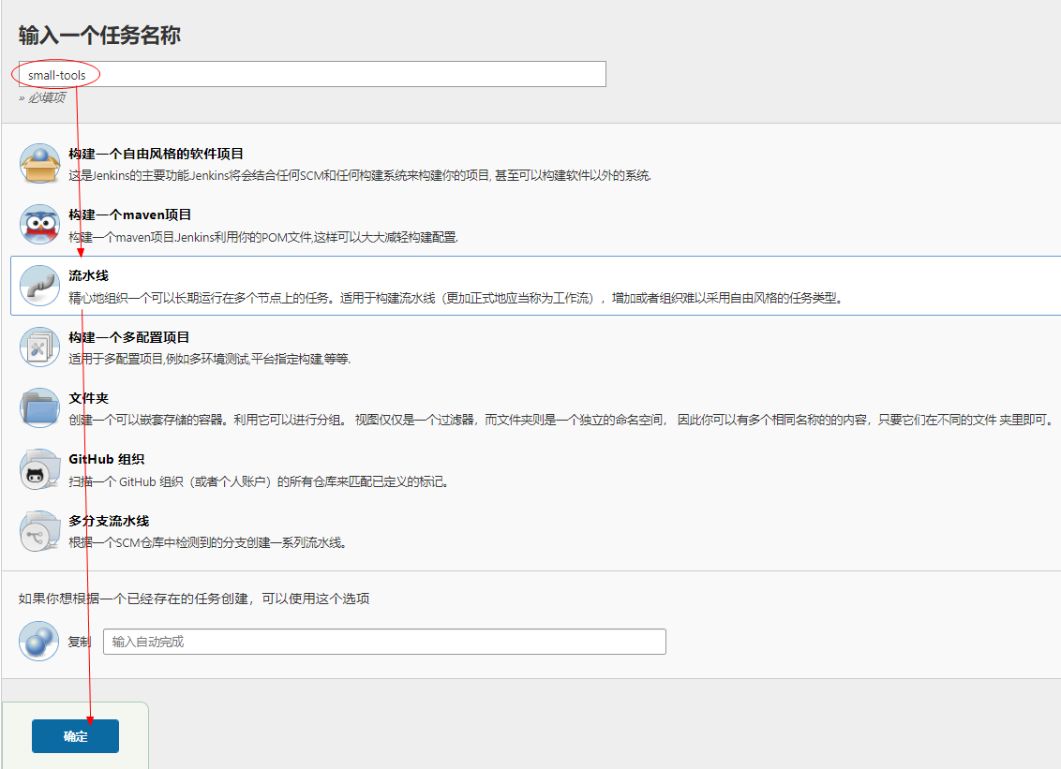
Task: Select the 多分支流水线 branching icon
Action: 39,531
